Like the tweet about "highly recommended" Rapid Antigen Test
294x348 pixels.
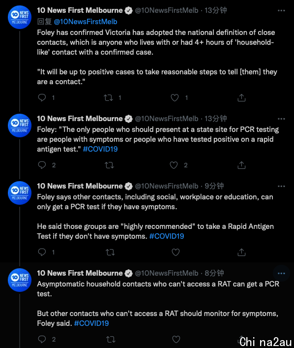[176, 252]
